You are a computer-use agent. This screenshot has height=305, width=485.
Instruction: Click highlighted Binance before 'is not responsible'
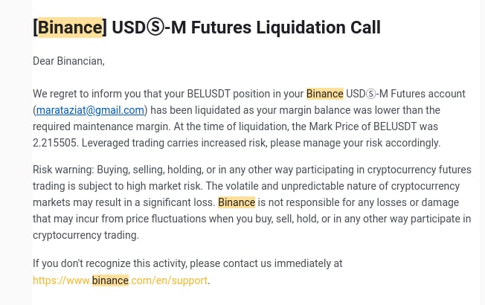tap(237, 202)
